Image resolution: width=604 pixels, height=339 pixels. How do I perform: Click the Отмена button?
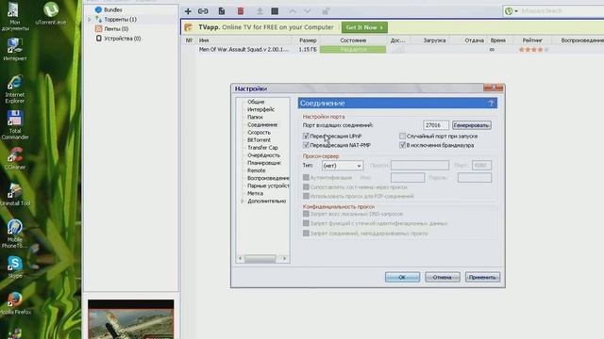coord(443,277)
